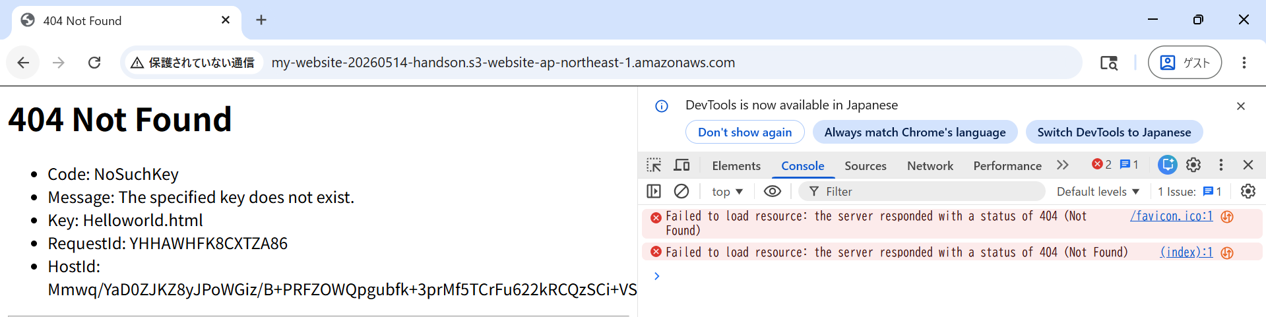Click the error count badge showing 2
The width and height of the screenshot is (1266, 317).
point(1102,165)
